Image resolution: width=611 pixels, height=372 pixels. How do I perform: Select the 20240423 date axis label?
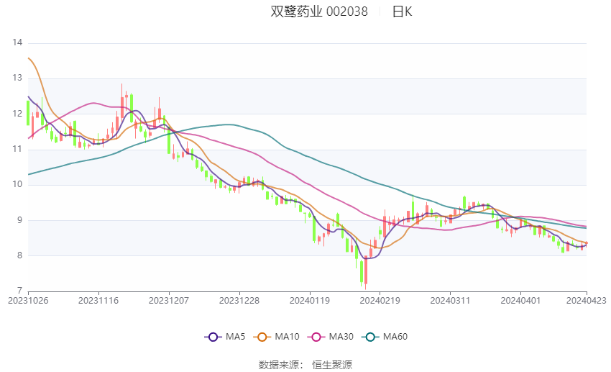(586, 301)
